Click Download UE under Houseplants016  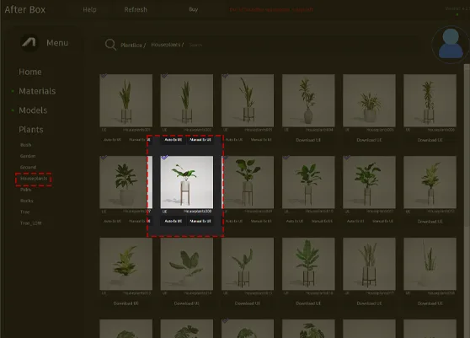pyautogui.click(x=308, y=303)
